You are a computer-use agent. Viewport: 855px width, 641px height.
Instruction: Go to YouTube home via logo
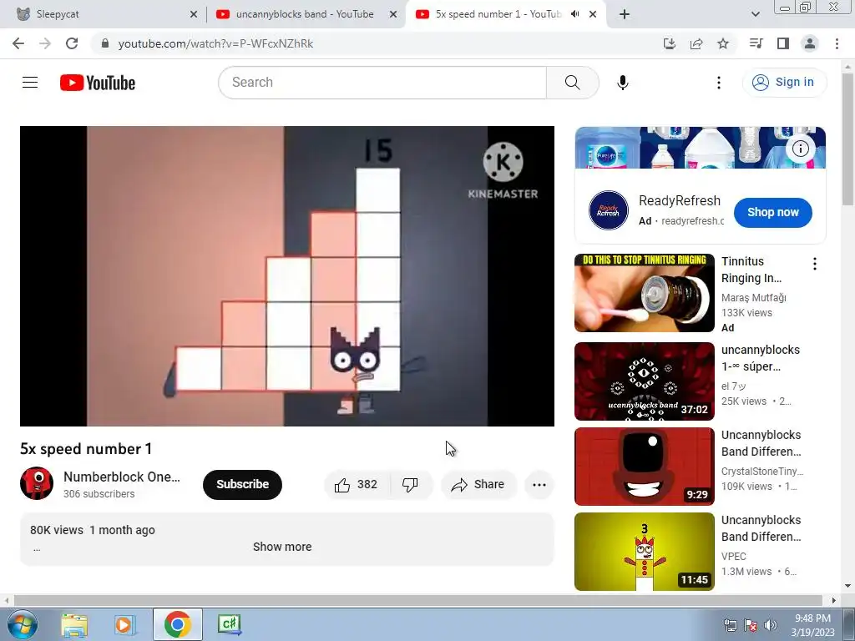(98, 83)
